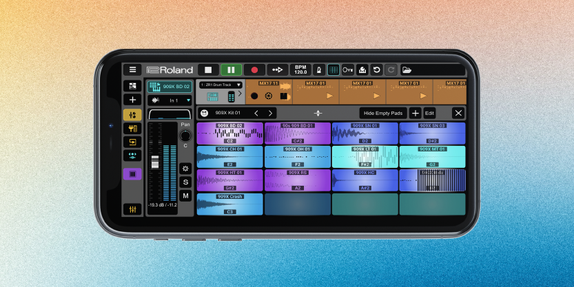Open the track layout icon in left sidebar

pos(132,86)
